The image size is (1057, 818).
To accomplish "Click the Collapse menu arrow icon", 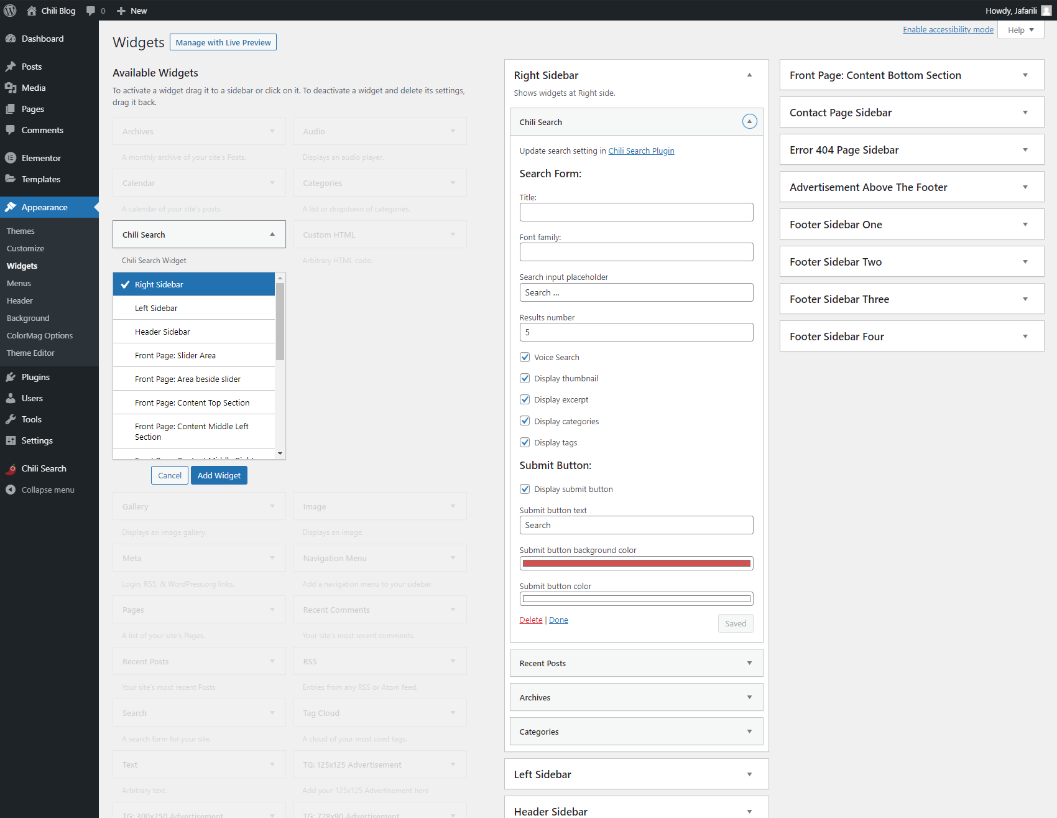I will click(11, 490).
